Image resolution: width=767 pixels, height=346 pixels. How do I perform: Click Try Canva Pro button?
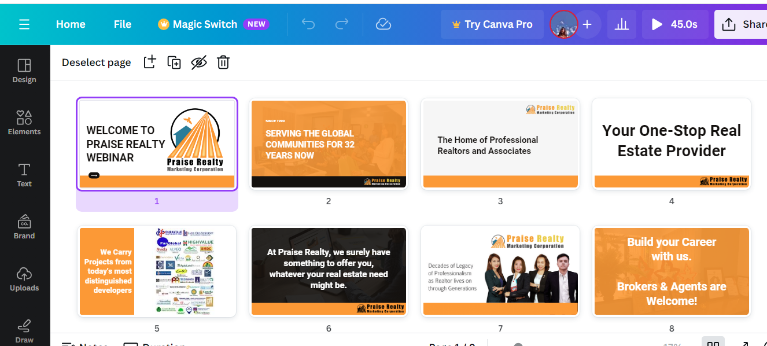492,24
